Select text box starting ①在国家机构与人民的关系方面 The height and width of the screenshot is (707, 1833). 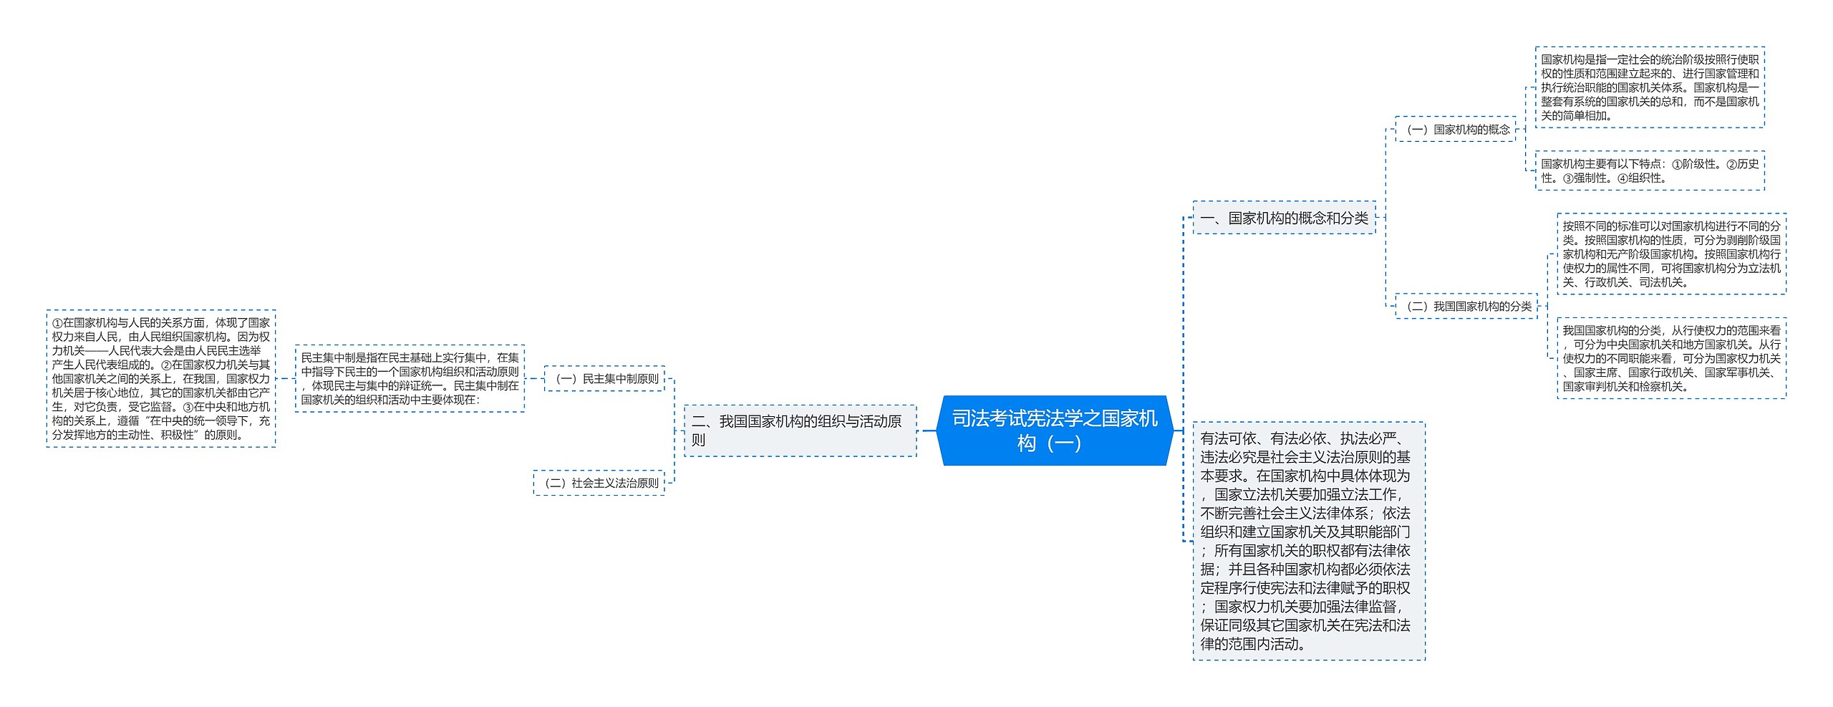[161, 378]
